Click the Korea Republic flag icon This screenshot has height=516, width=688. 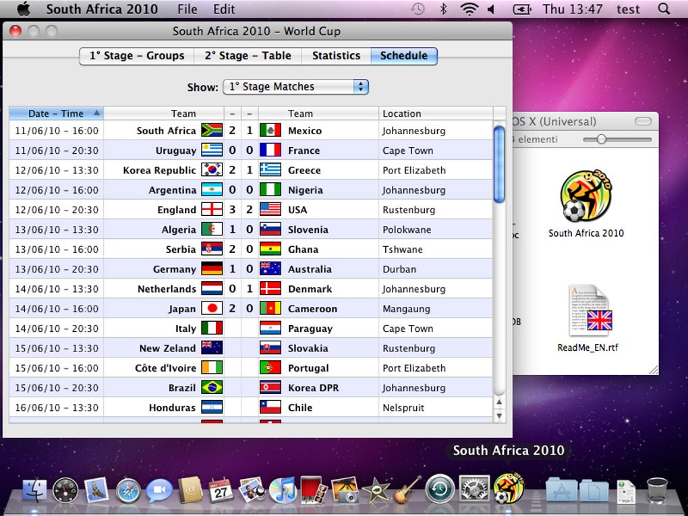(212, 170)
